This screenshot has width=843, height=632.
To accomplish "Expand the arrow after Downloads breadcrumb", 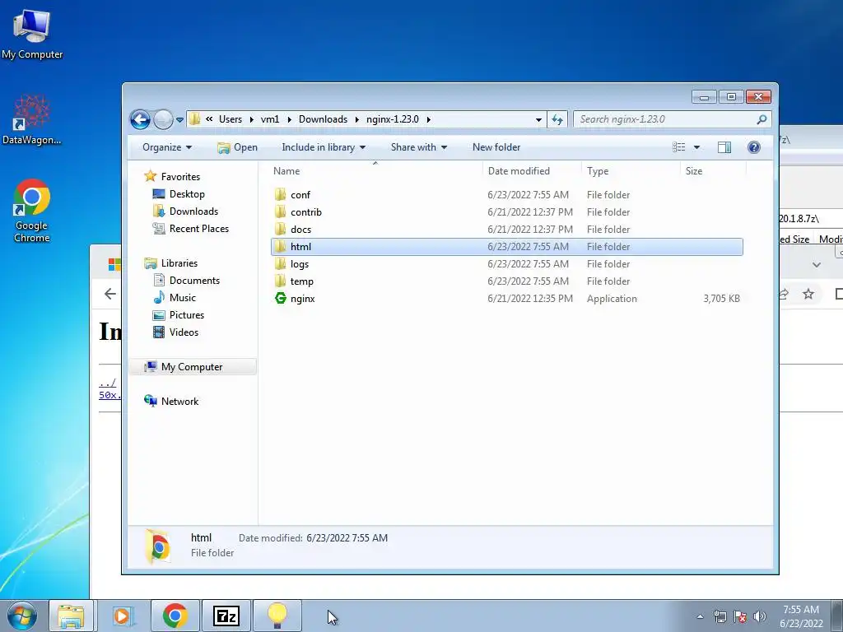I will pyautogui.click(x=356, y=119).
